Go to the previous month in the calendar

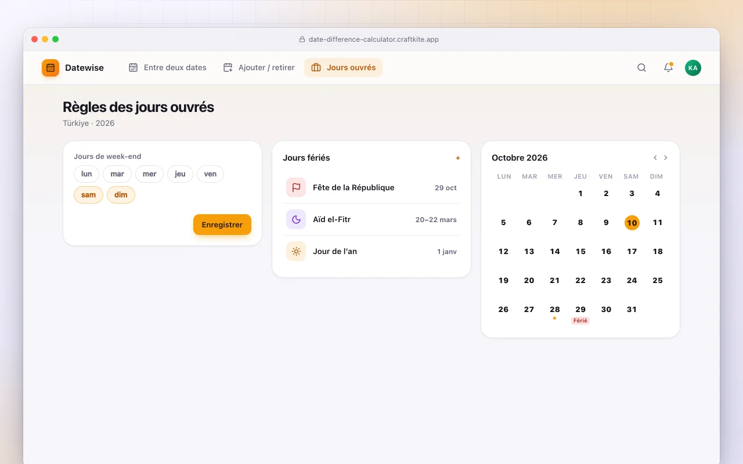click(x=655, y=158)
